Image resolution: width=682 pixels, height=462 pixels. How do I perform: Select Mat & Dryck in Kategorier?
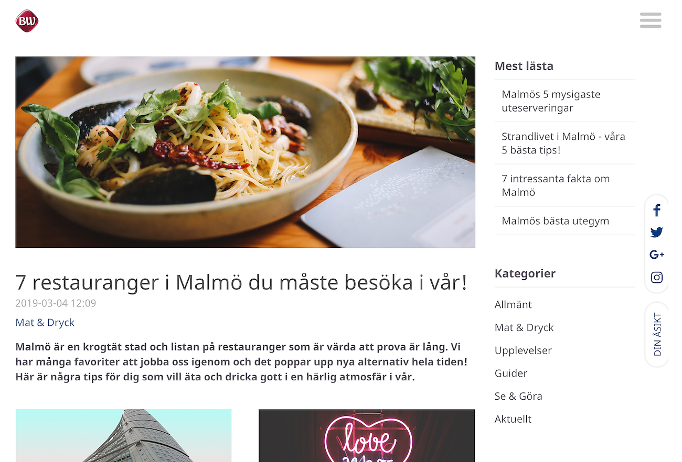coord(524,327)
